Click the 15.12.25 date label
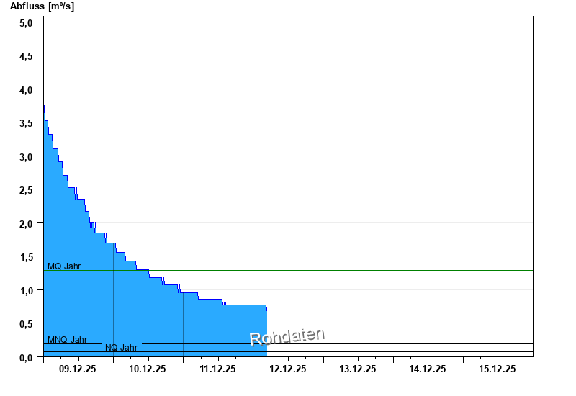576x396 pixels. coord(498,369)
